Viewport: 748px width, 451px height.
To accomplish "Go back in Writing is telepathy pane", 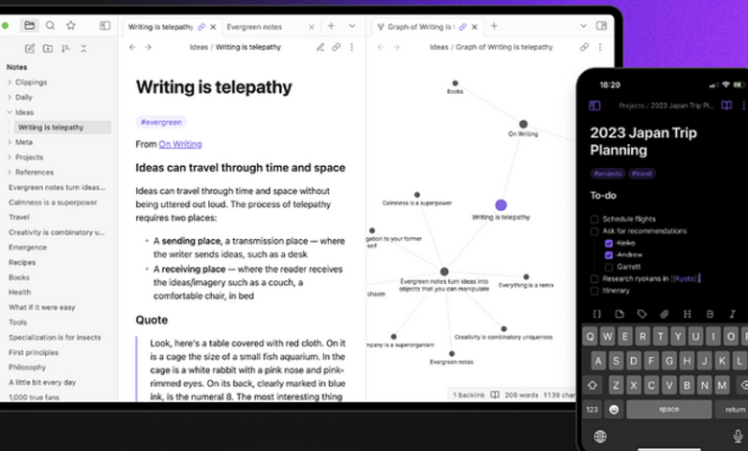I will click(x=132, y=47).
